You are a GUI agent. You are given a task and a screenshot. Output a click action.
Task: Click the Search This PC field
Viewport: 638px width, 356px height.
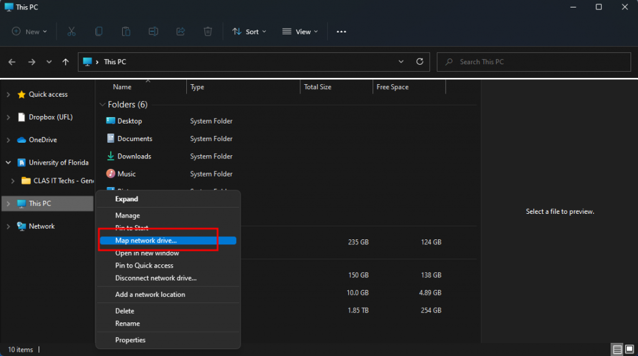click(x=536, y=62)
